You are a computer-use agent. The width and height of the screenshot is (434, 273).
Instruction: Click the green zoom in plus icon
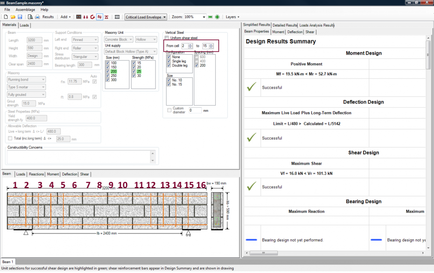217,17
